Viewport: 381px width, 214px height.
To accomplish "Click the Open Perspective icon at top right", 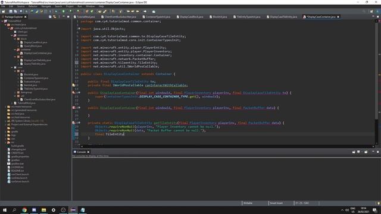I will point(371,11).
